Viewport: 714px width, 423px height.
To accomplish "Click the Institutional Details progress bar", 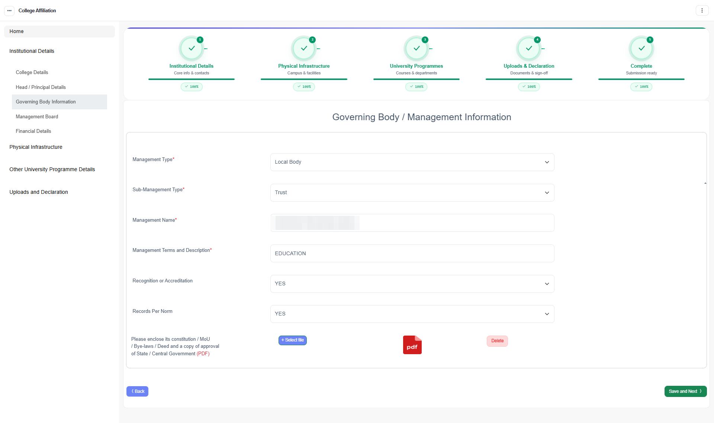I will tap(192, 79).
